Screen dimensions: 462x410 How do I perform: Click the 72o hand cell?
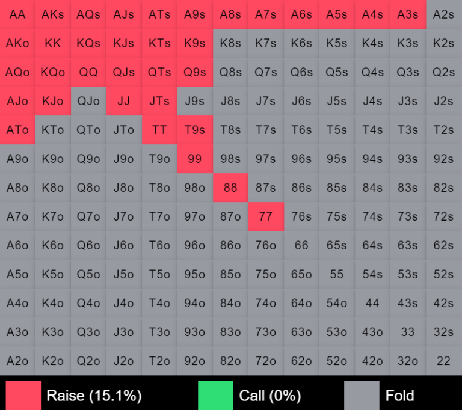coord(266,361)
